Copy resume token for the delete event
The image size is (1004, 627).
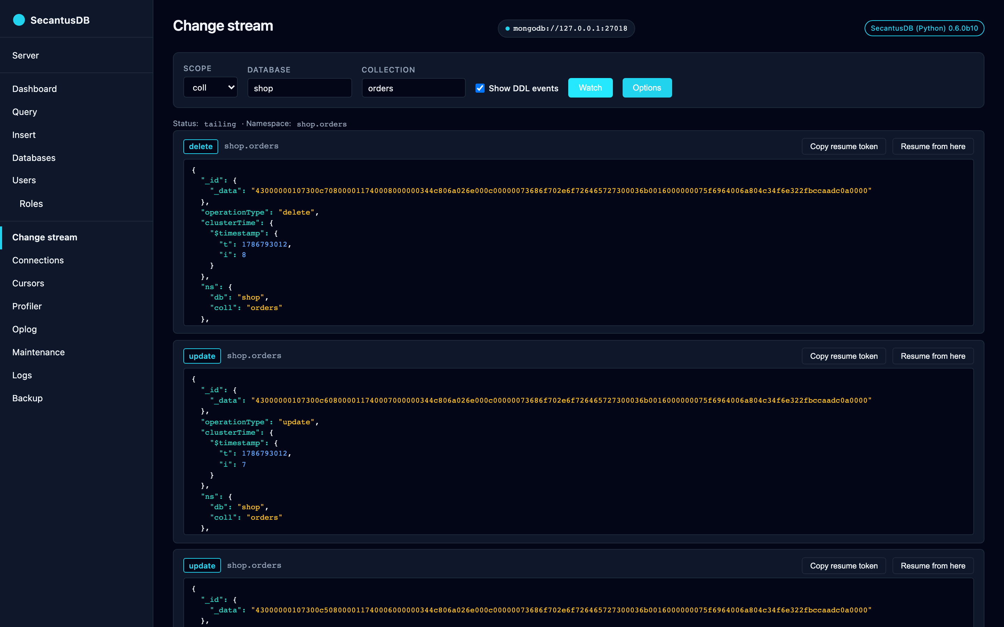pos(843,146)
